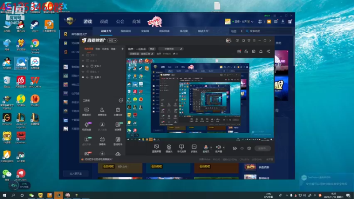Open the 房管助手 tool
Viewport: 354px width, 199px height.
102,112
